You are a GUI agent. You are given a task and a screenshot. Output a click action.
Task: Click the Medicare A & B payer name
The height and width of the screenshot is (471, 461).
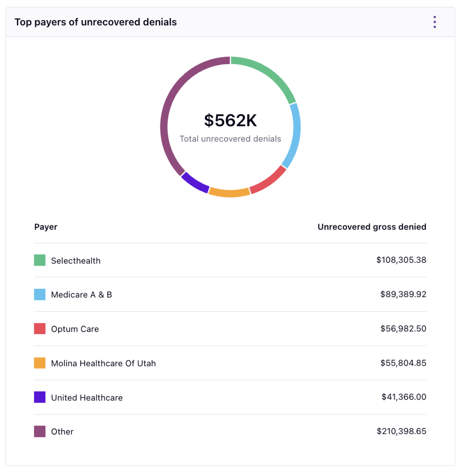point(82,295)
